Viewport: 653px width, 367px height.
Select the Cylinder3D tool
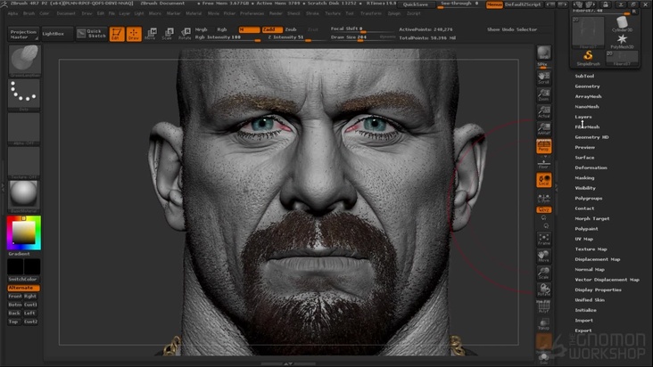click(x=622, y=24)
